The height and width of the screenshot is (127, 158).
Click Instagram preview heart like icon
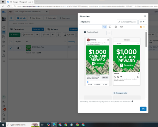click(115, 77)
